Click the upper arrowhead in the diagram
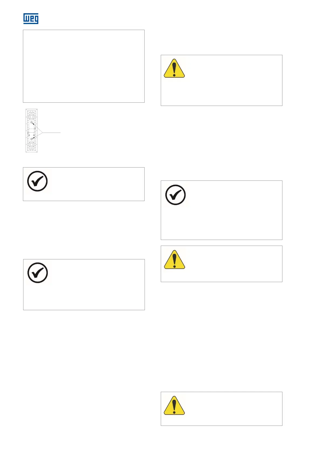This screenshot has height=455, width=321. (x=34, y=125)
